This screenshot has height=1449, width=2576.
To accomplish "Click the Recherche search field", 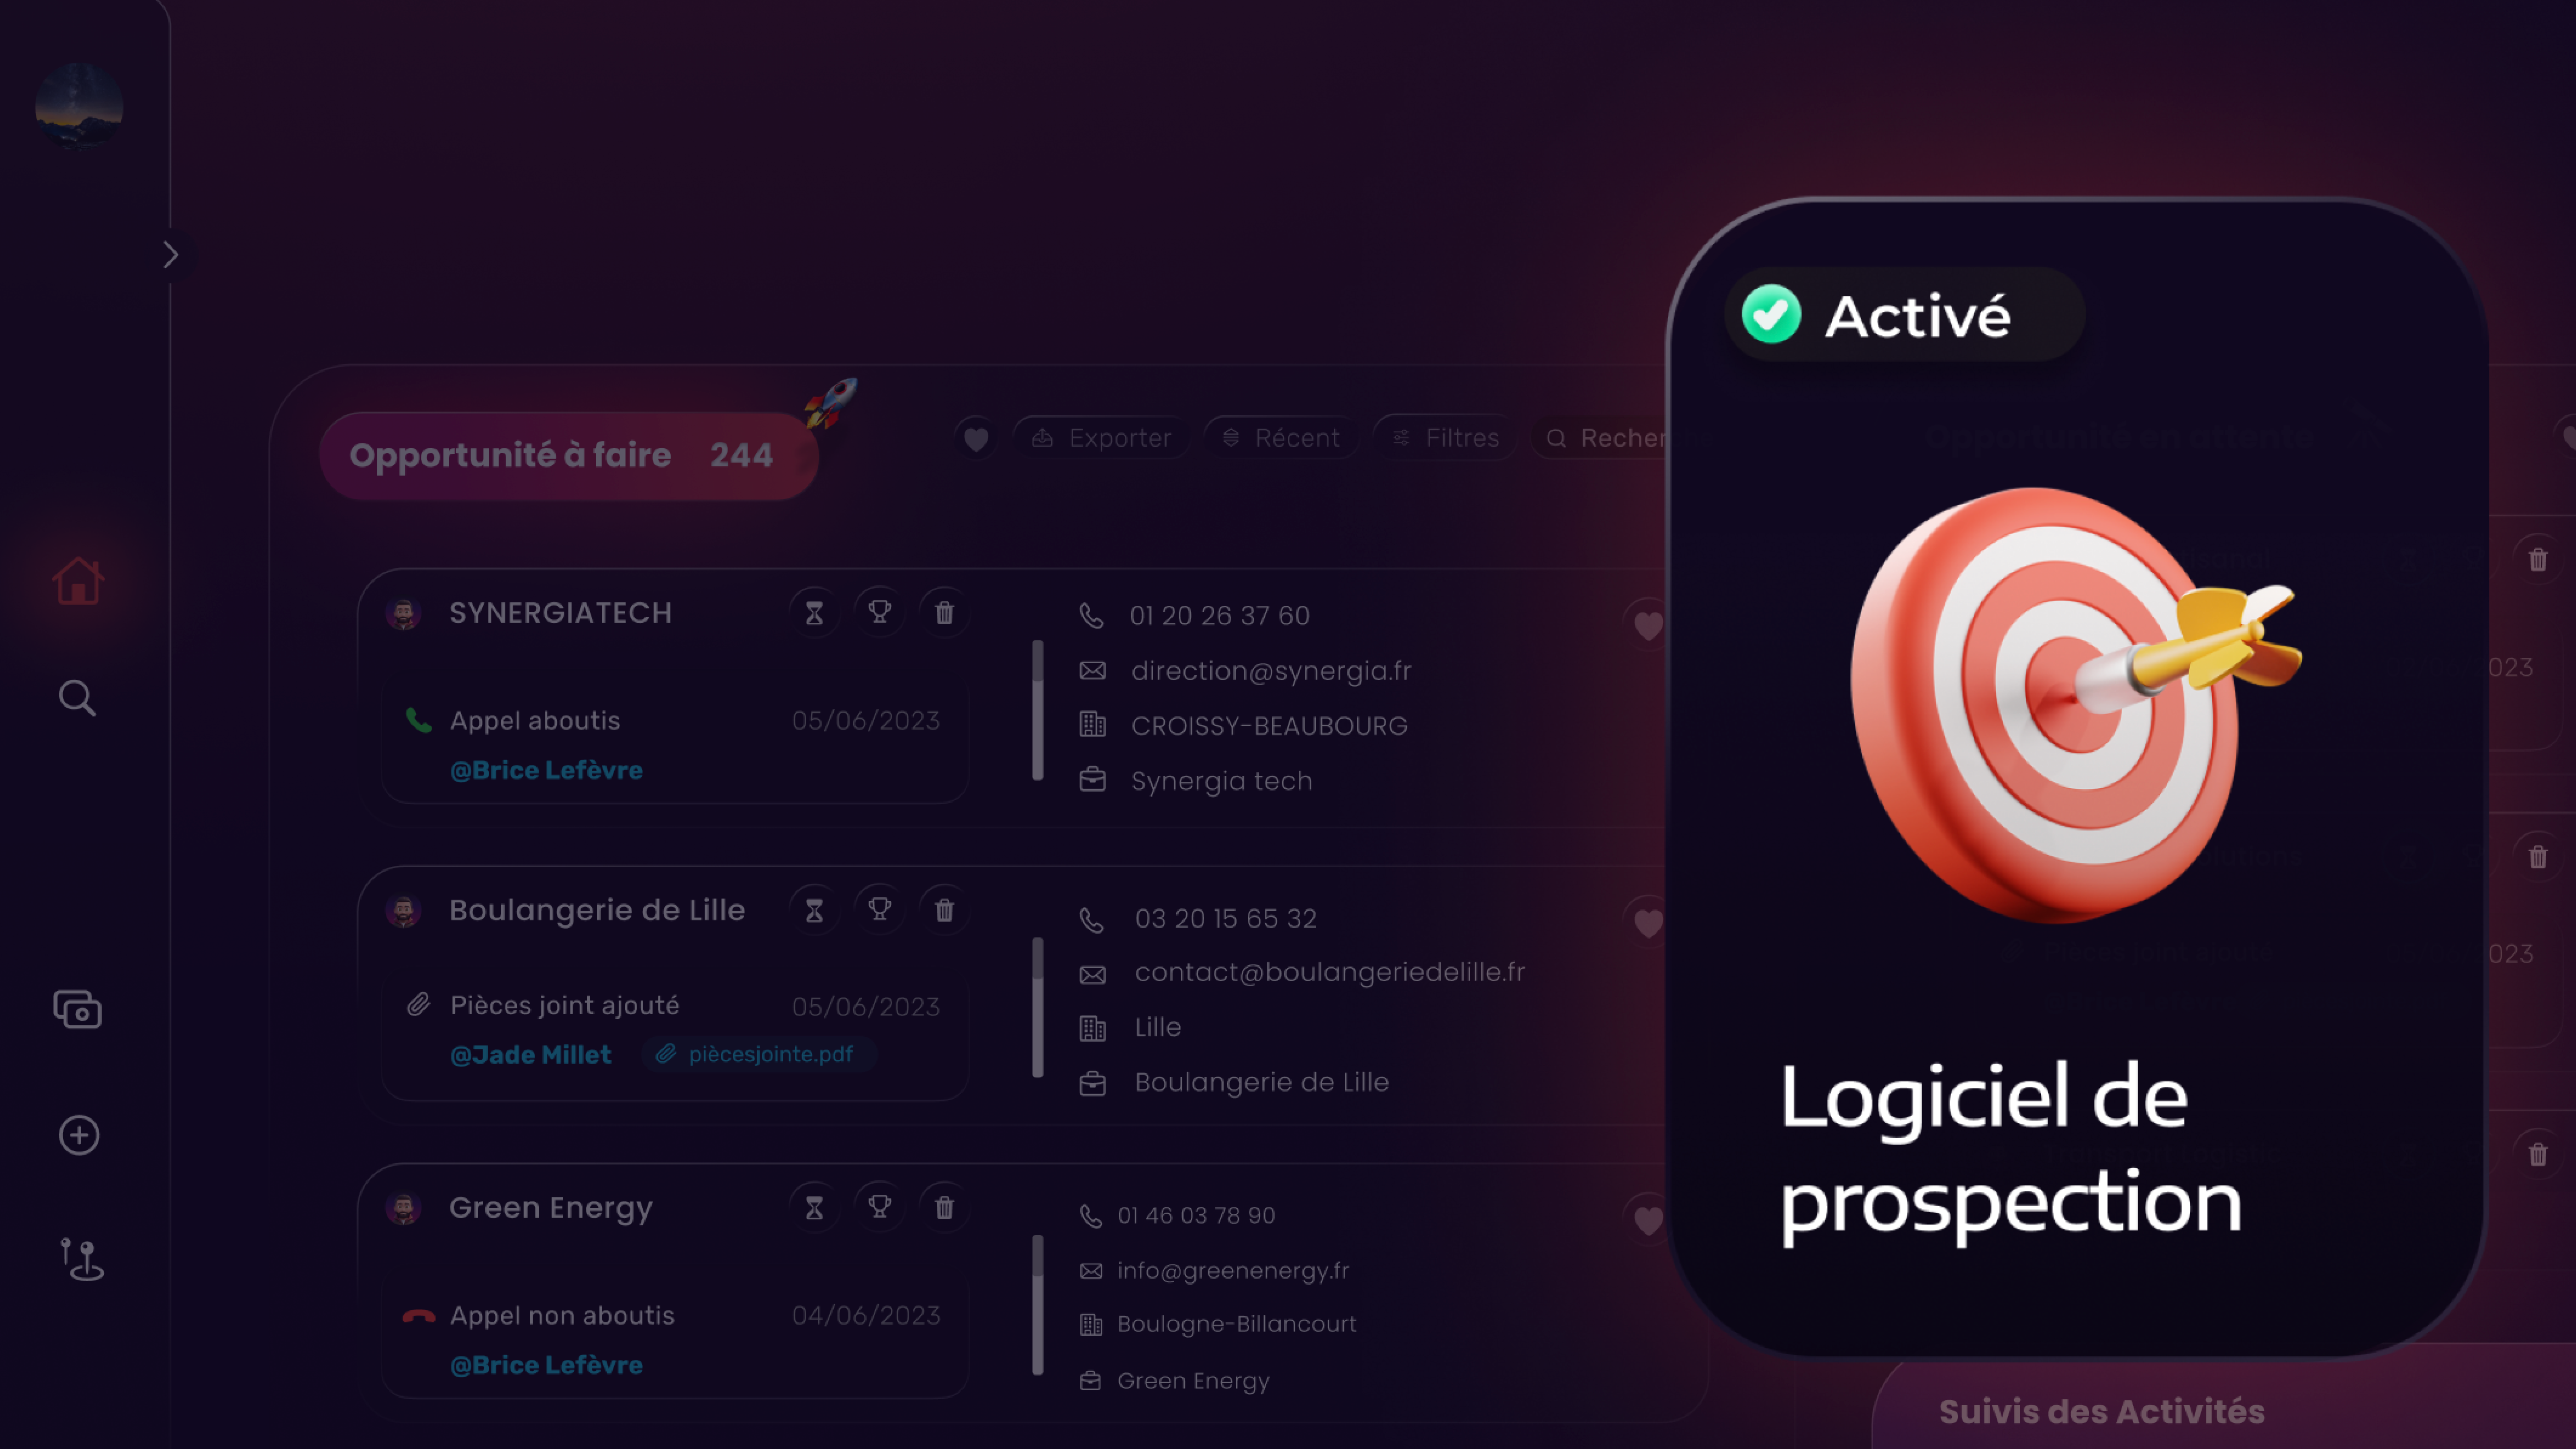I will (1600, 438).
